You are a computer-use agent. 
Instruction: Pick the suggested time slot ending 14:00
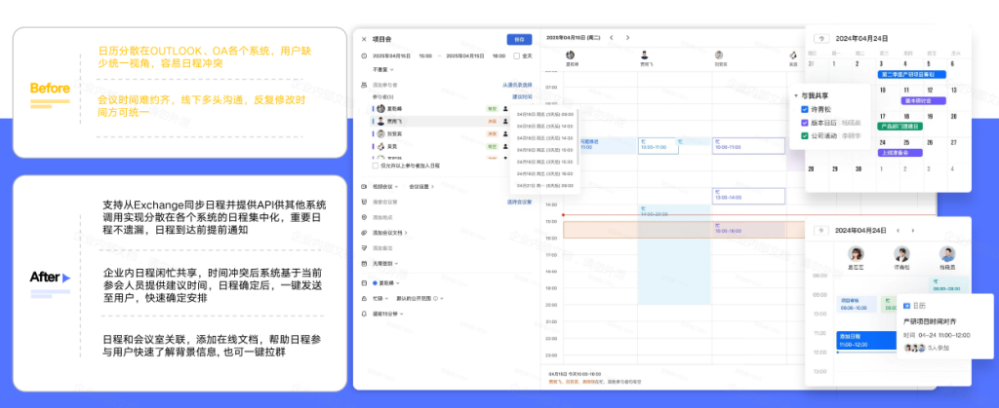click(544, 127)
